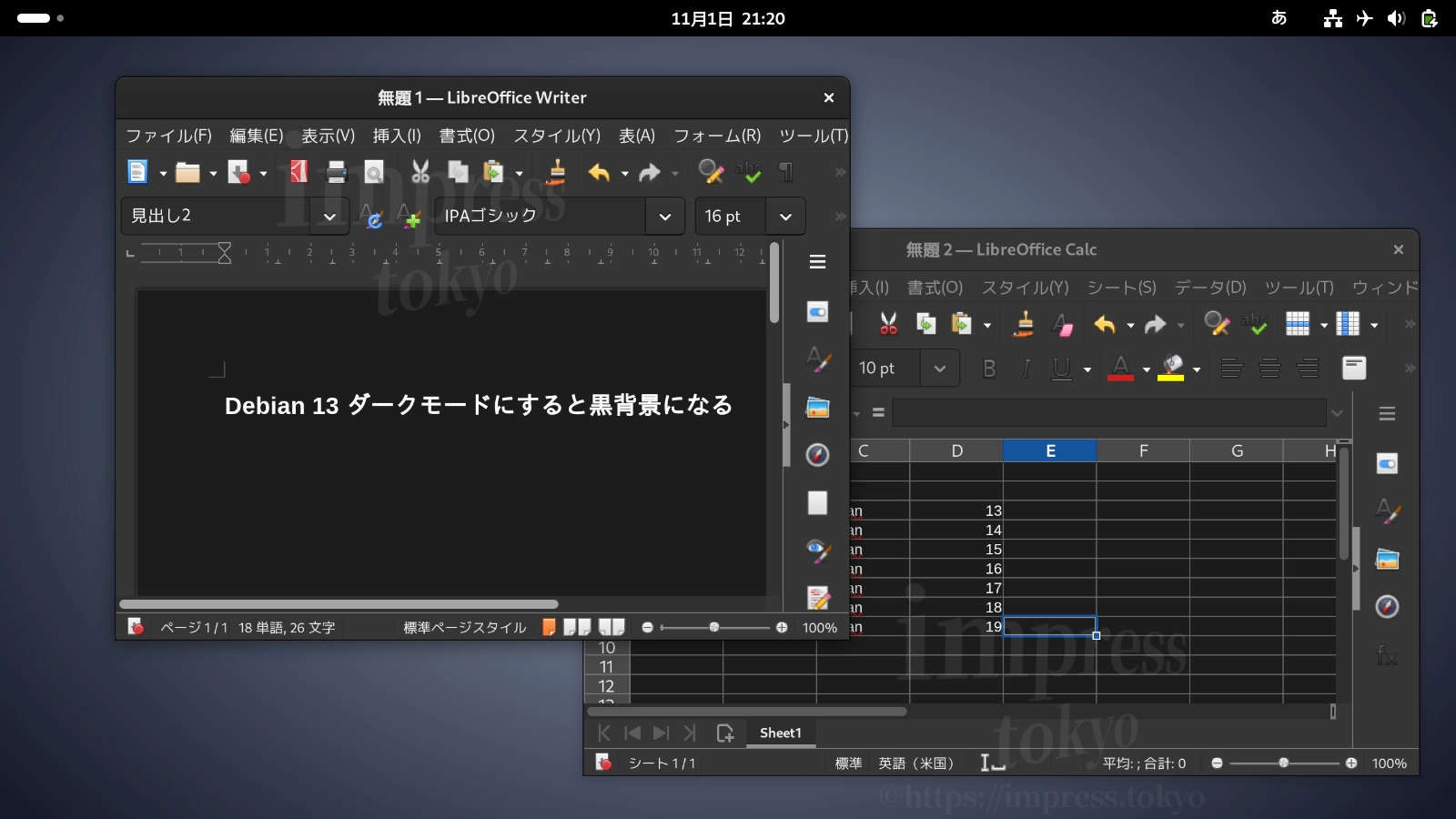Open 編集(E) menu in Writer

(x=257, y=136)
